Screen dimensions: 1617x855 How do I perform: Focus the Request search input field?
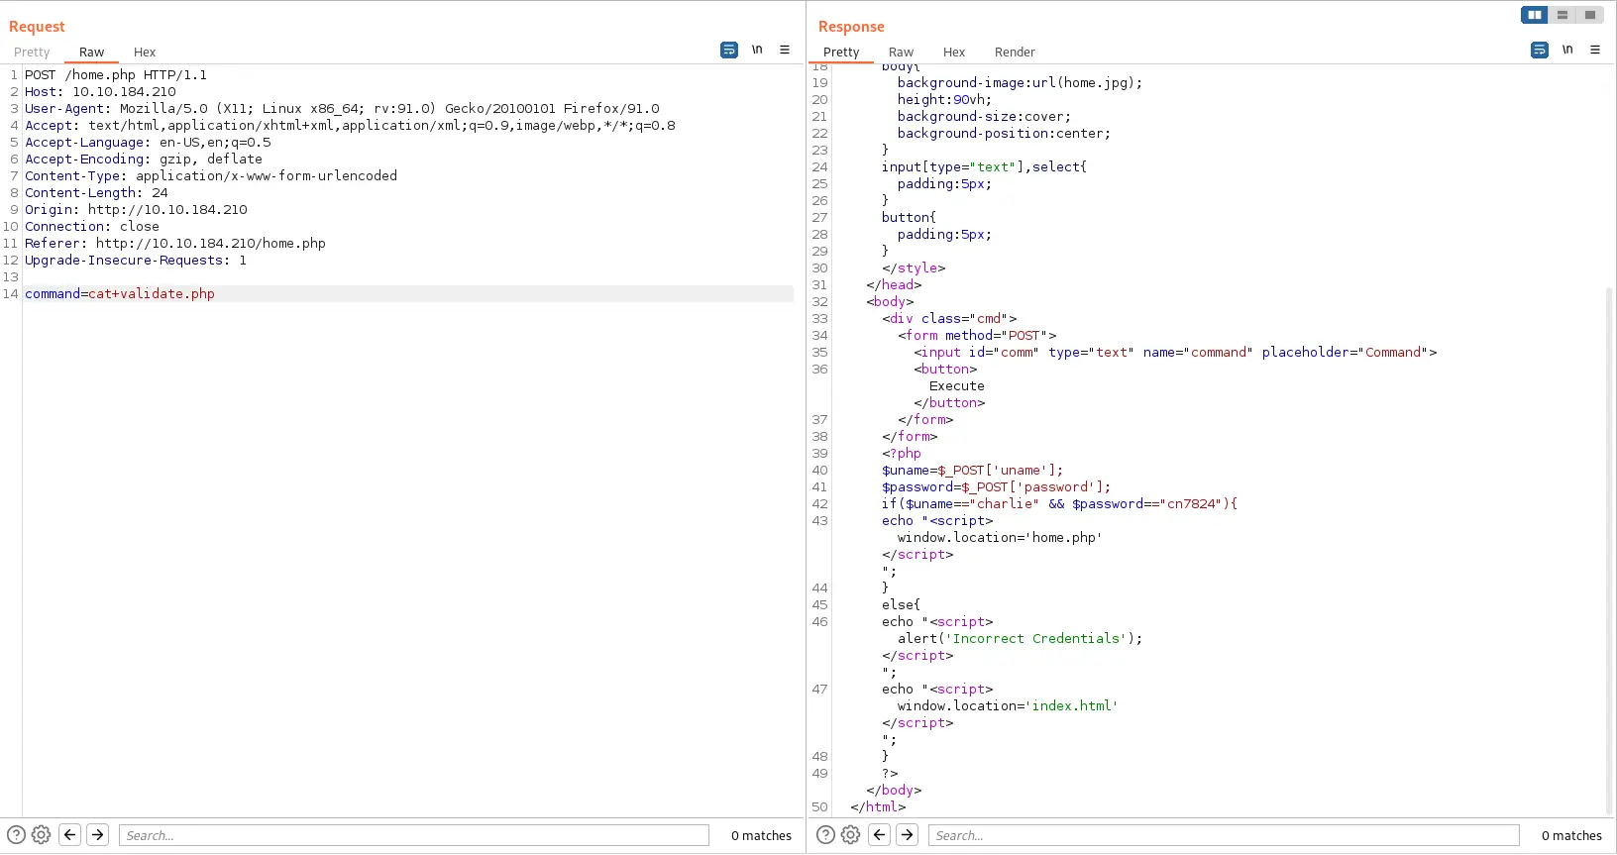pyautogui.click(x=414, y=835)
